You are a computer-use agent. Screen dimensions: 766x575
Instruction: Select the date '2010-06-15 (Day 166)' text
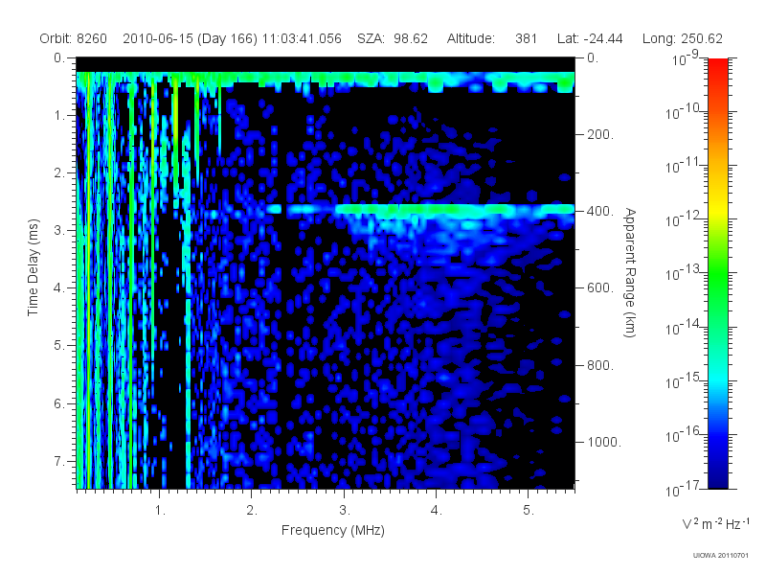pyautogui.click(x=190, y=38)
